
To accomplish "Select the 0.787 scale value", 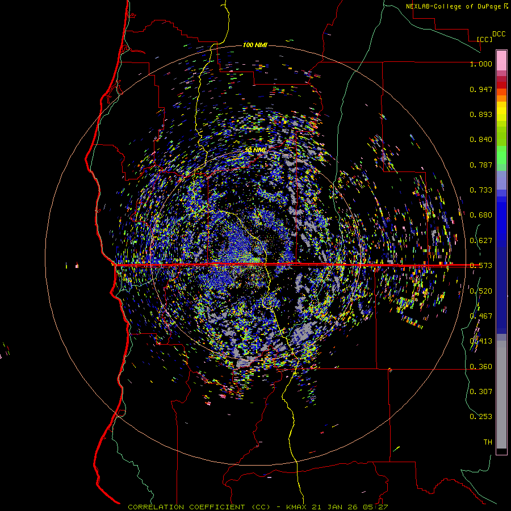I will (481, 165).
